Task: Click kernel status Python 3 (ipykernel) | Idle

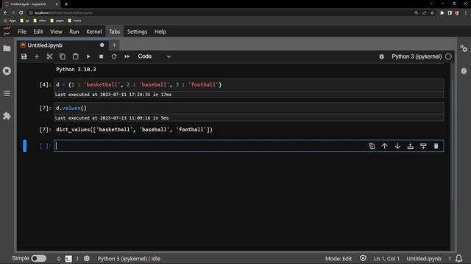Action: coord(129,259)
